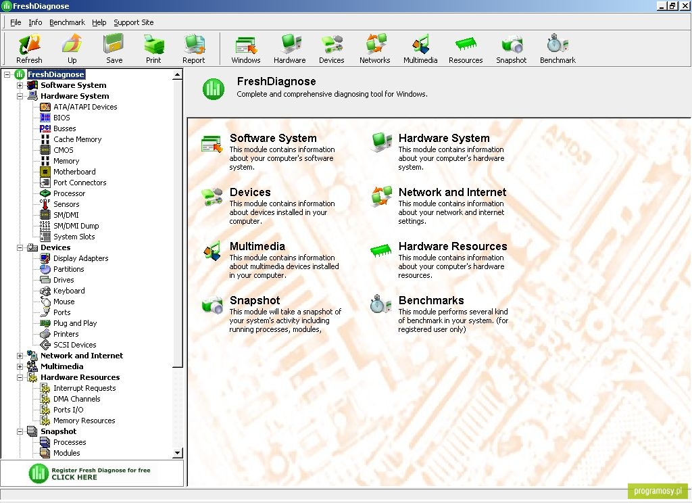The image size is (692, 503).
Task: Click the Software System icon in main panel
Action: tap(212, 143)
